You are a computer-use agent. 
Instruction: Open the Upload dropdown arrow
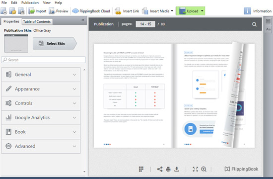click(202, 11)
